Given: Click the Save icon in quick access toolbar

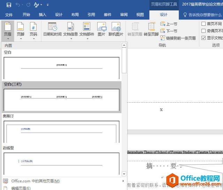Looking at the screenshot, I should coord(9,5).
